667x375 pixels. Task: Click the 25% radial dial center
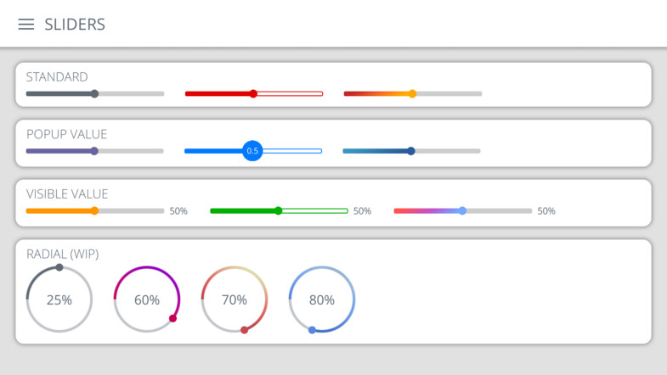pos(59,299)
